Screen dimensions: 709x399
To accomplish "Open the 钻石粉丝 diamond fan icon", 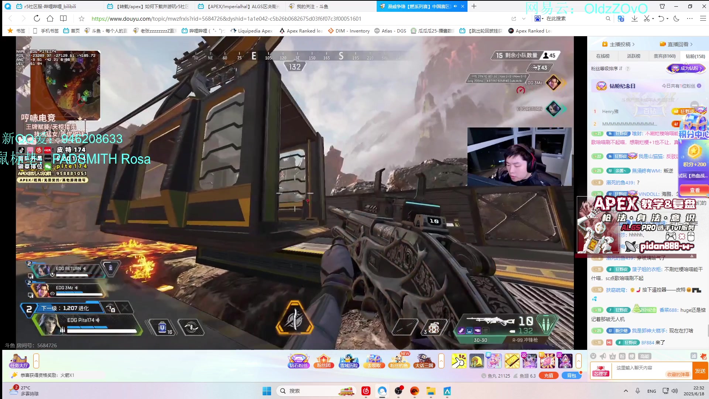I will pos(298,361).
